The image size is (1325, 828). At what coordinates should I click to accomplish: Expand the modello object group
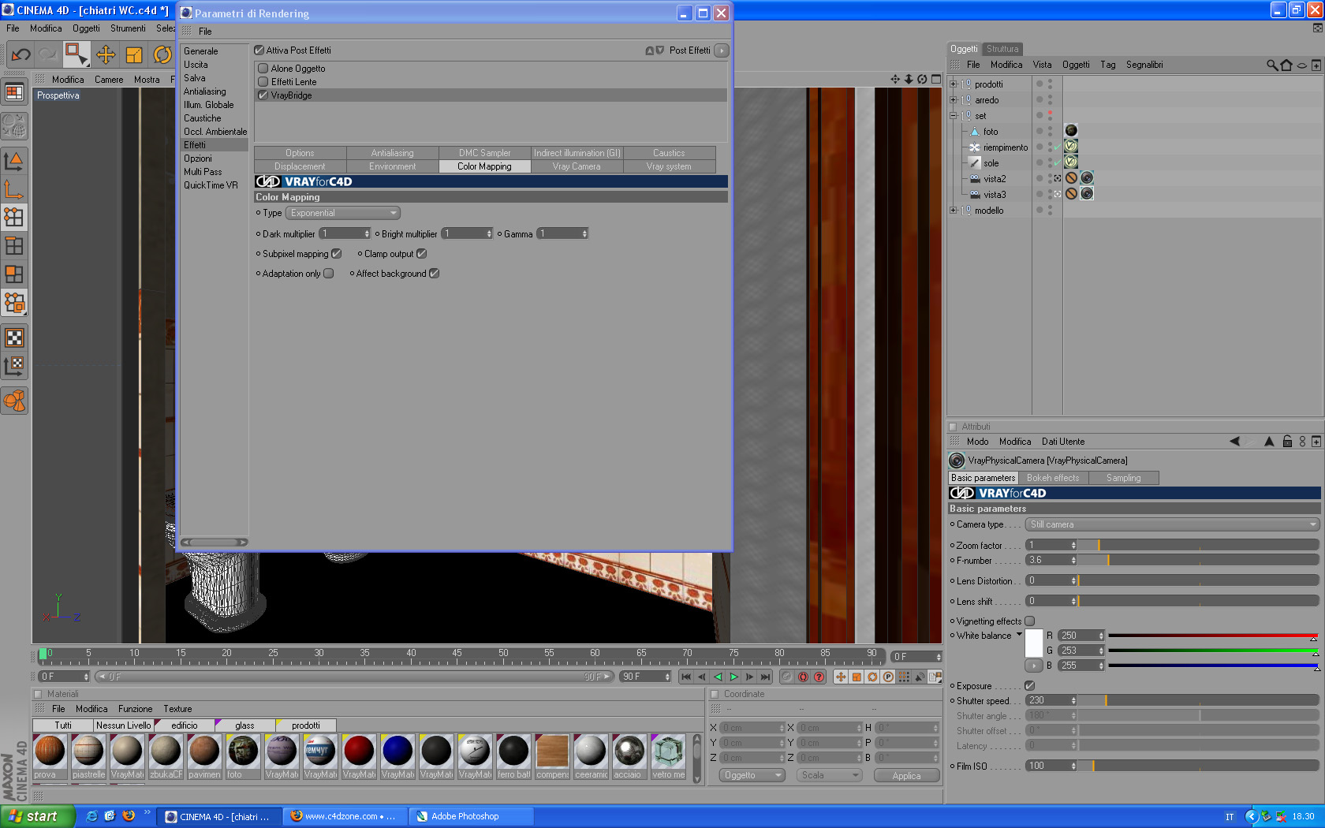click(953, 211)
